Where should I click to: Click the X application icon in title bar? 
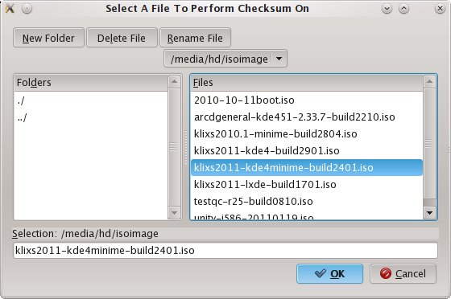(x=10, y=9)
